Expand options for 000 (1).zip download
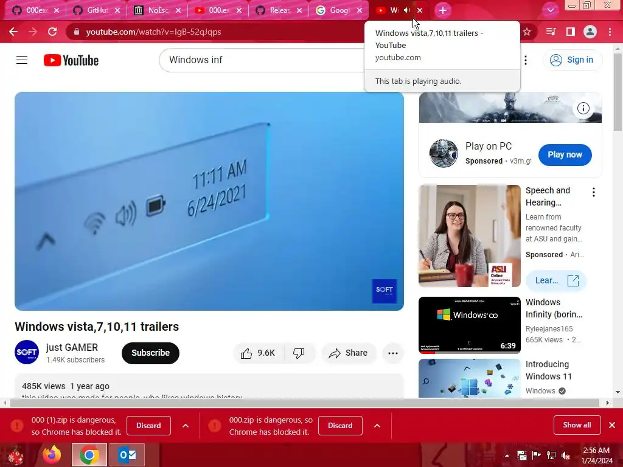This screenshot has width=623, height=467. click(185, 426)
